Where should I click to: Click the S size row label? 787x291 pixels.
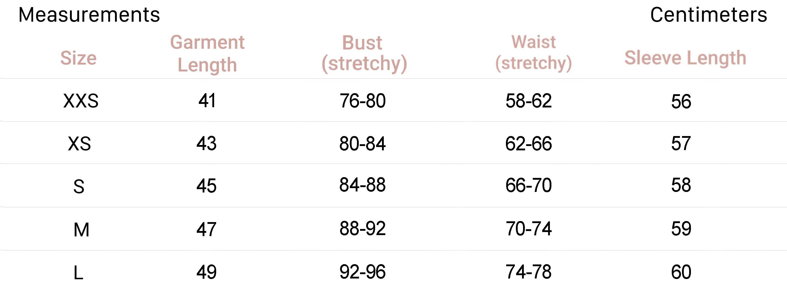pos(79,186)
